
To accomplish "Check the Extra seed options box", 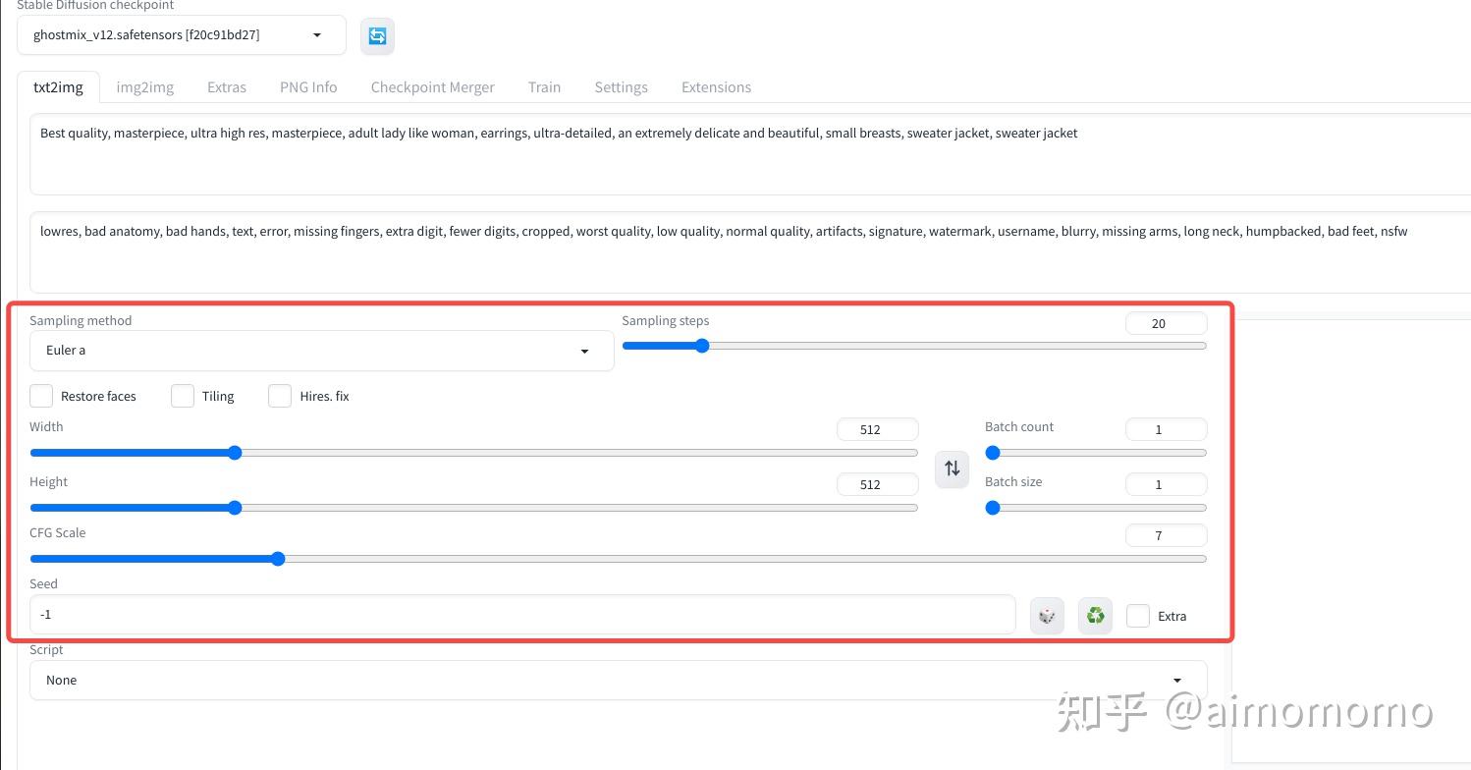I will (1137, 615).
